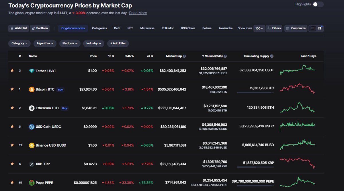Image resolution: width=344 pixels, height=191 pixels.
Task: Toggle the Ethereum watchlist star
Action: [12, 108]
